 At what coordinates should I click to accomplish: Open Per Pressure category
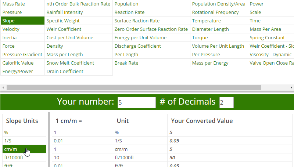(206, 54)
